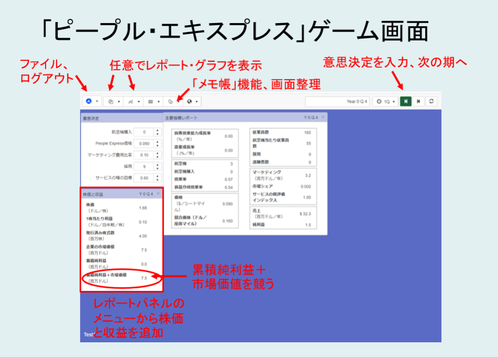Expand the dropdown arrow beside the blue logo
498x357 pixels.
97,101
